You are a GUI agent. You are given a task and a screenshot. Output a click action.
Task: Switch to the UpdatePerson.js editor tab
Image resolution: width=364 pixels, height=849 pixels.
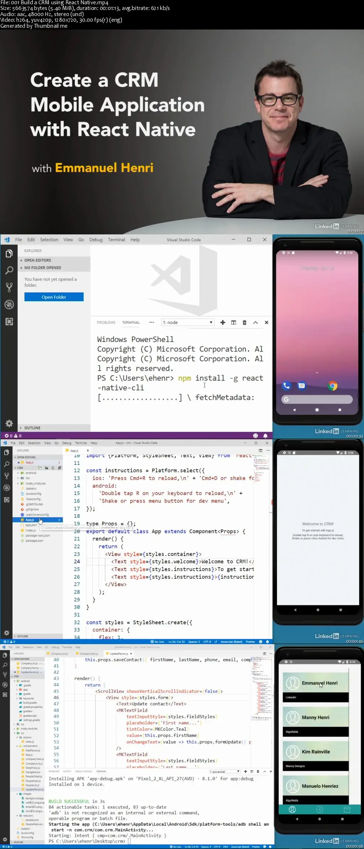(x=119, y=654)
